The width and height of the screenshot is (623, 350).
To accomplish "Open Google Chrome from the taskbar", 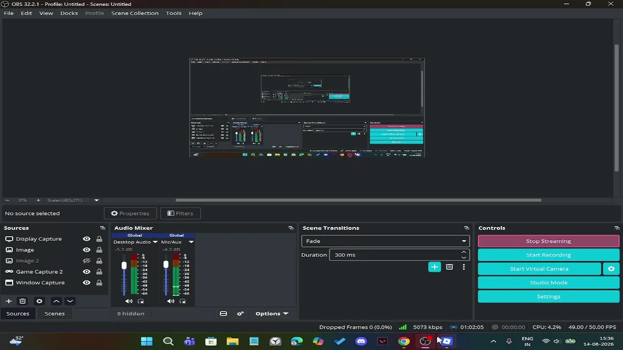I will pos(404,341).
